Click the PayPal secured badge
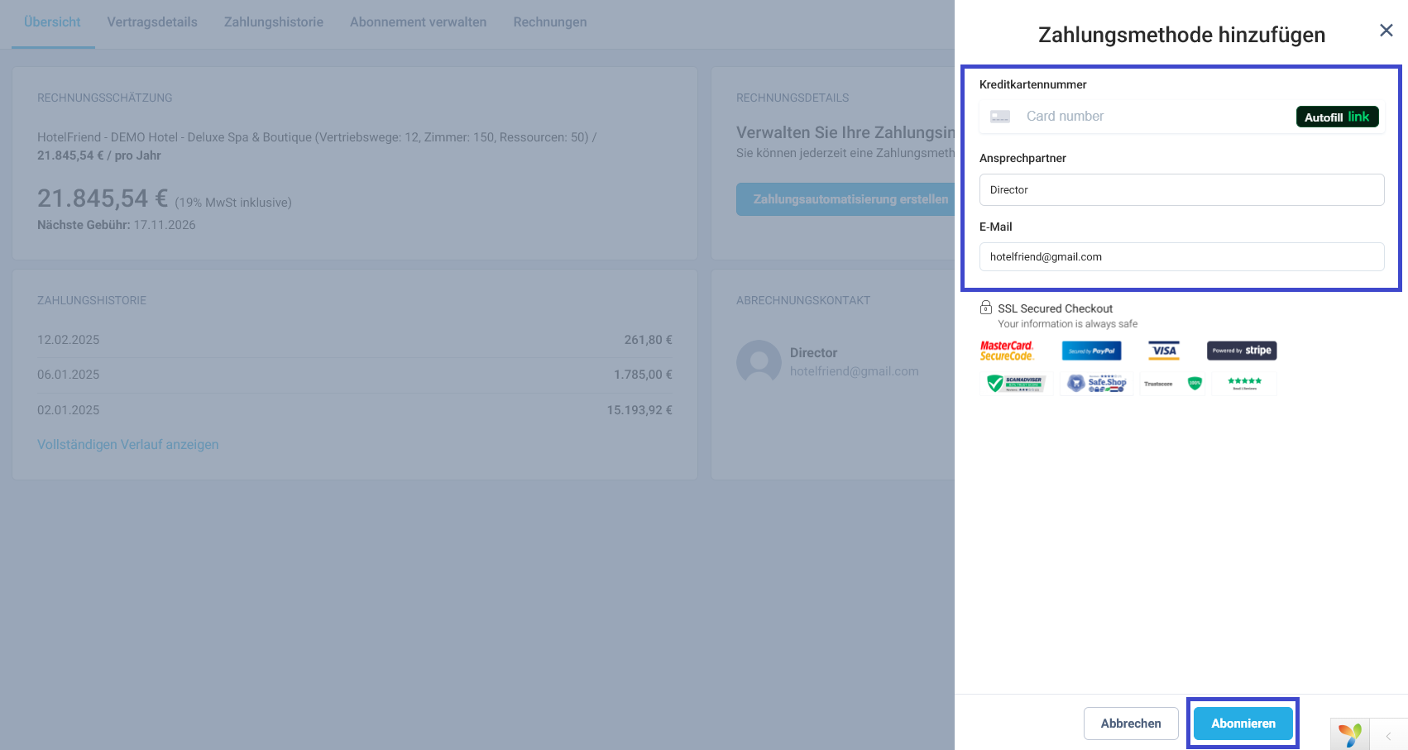This screenshot has height=750, width=1408. click(1091, 351)
